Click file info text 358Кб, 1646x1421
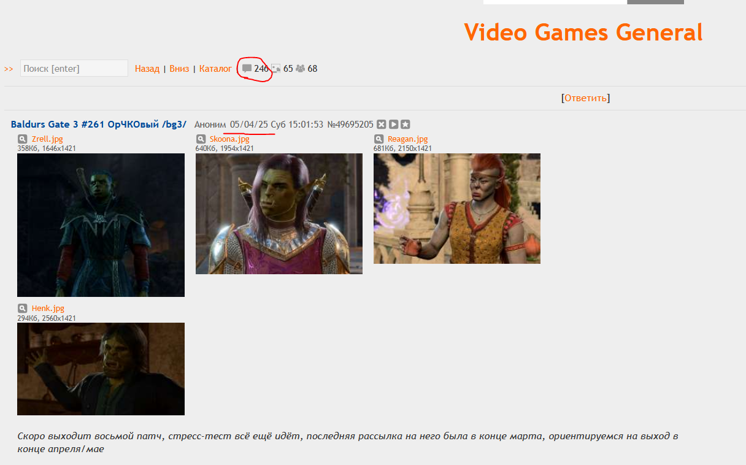 [x=47, y=148]
